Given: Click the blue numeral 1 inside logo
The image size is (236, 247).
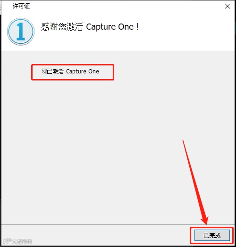Looking at the screenshot, I should click(21, 32).
